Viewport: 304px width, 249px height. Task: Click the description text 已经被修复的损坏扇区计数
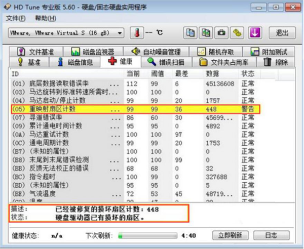tap(107, 210)
